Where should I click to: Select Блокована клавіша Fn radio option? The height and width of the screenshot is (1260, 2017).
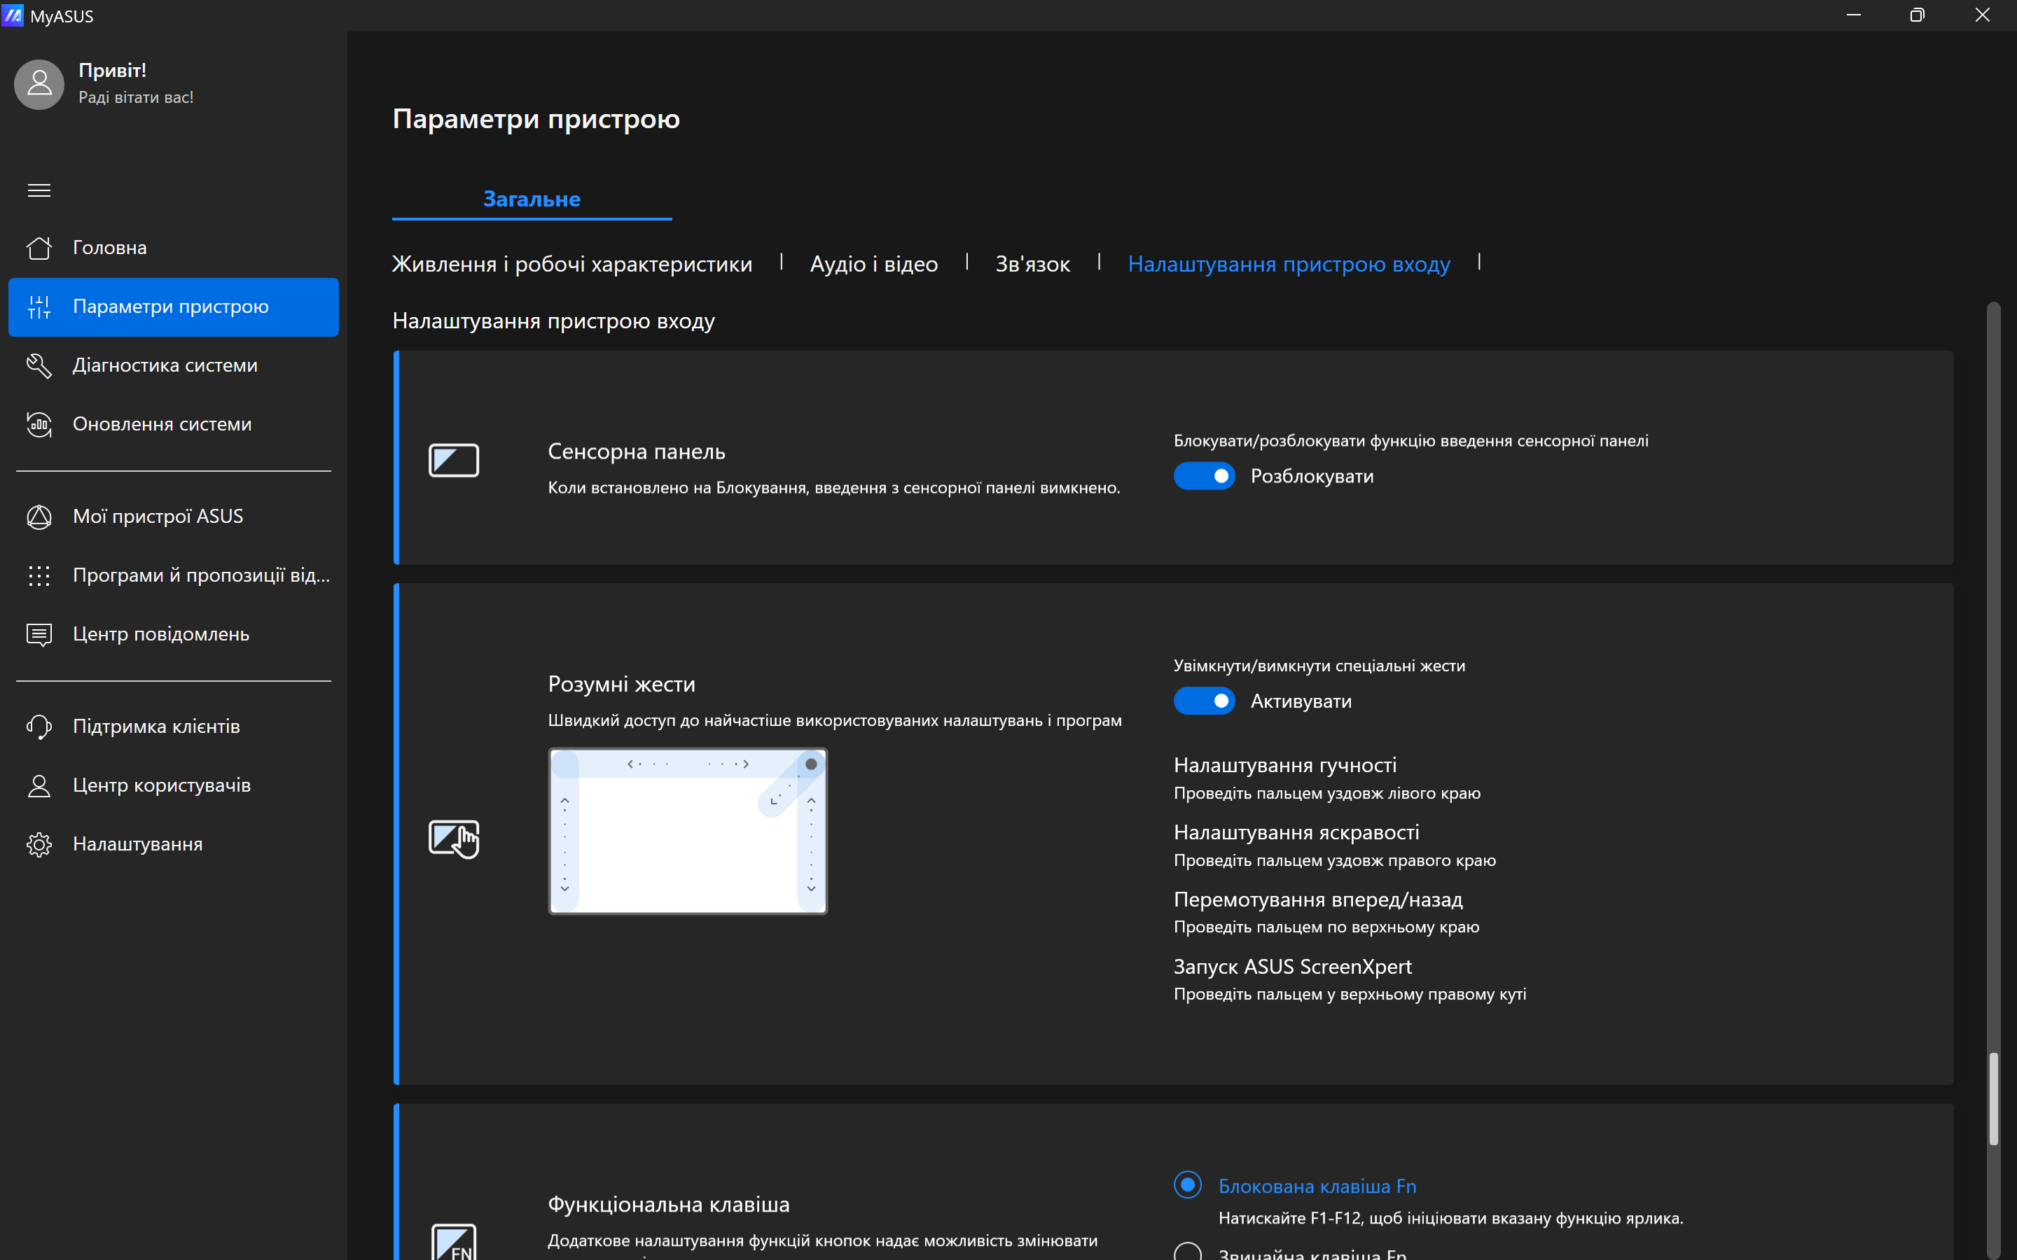[x=1188, y=1185]
